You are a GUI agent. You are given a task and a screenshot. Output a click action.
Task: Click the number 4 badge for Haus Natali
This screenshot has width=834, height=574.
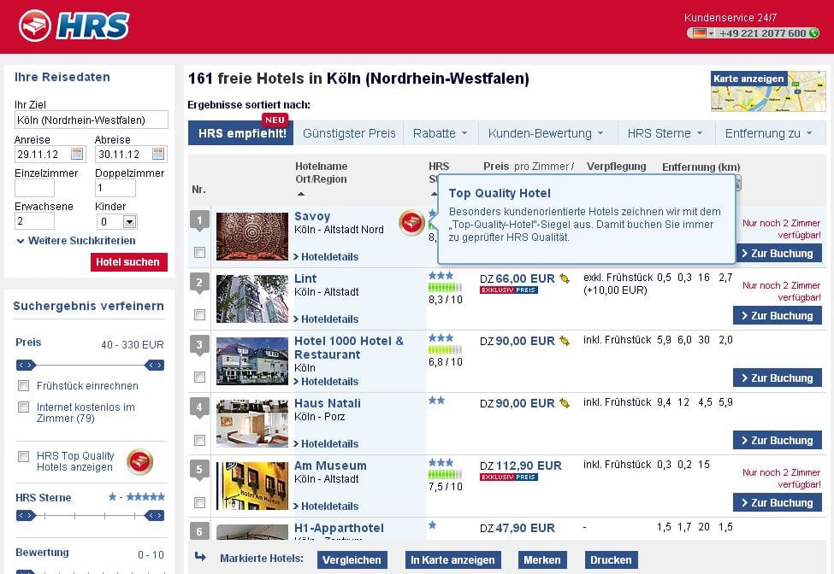coord(199,407)
